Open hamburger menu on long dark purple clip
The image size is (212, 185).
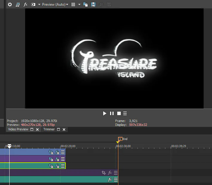coord(116,172)
